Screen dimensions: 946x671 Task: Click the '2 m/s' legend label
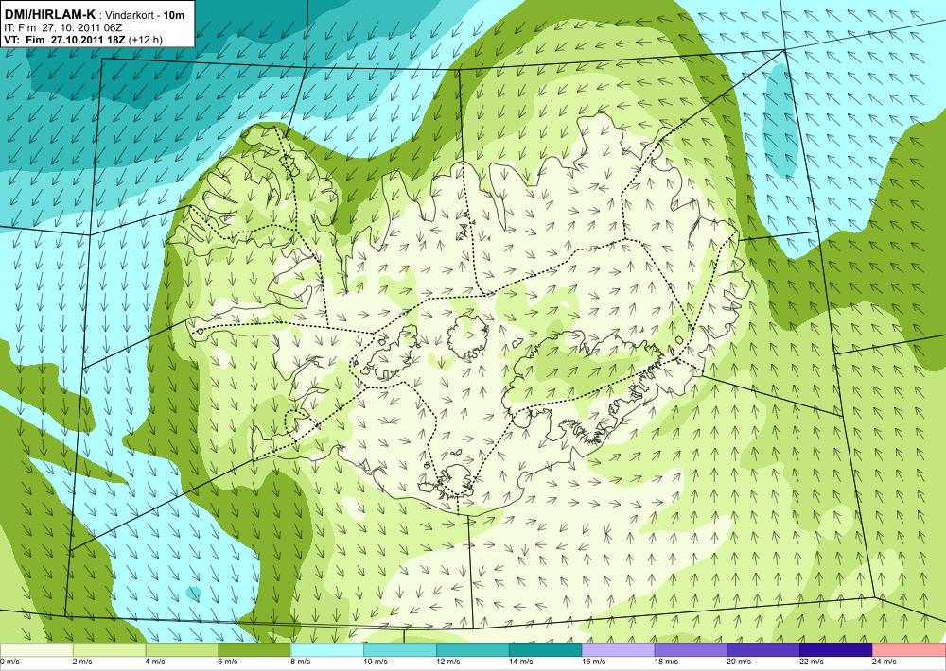82,662
